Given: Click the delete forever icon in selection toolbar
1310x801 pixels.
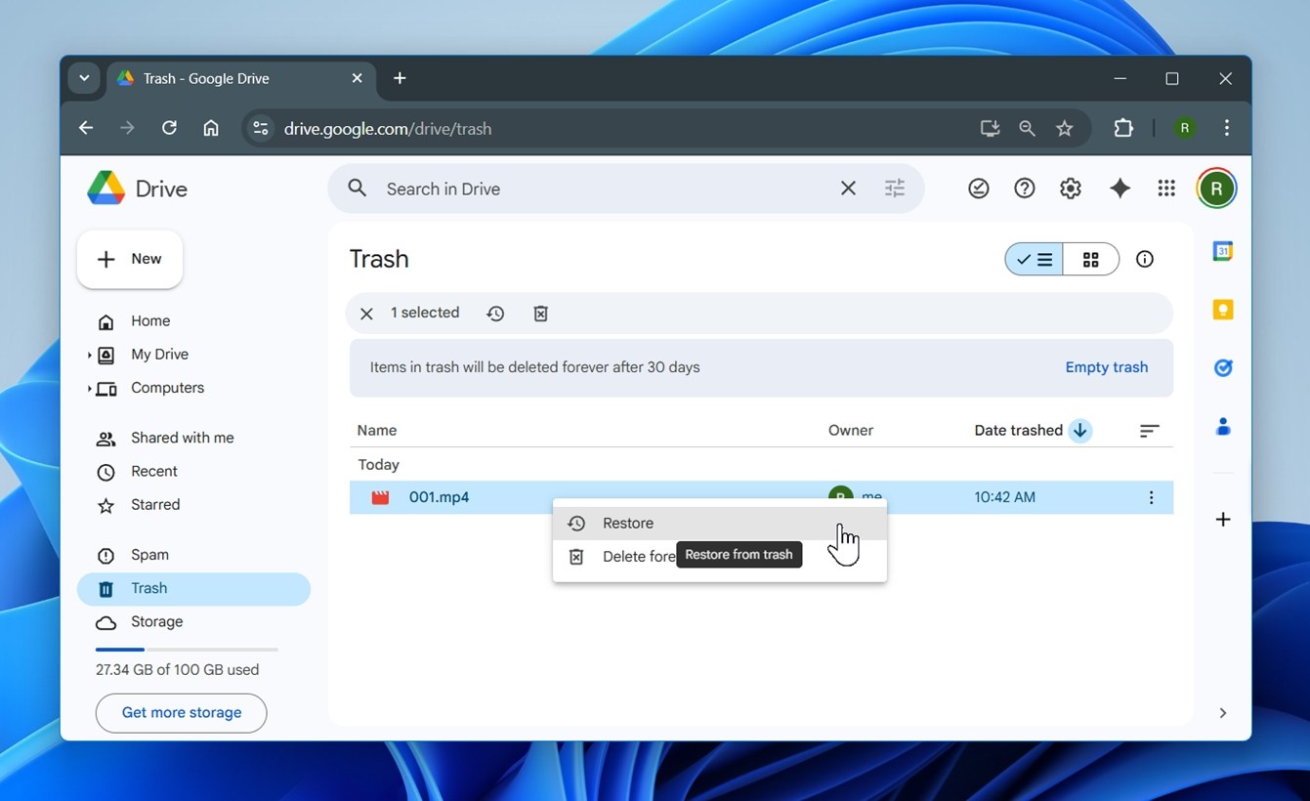Looking at the screenshot, I should tap(540, 314).
